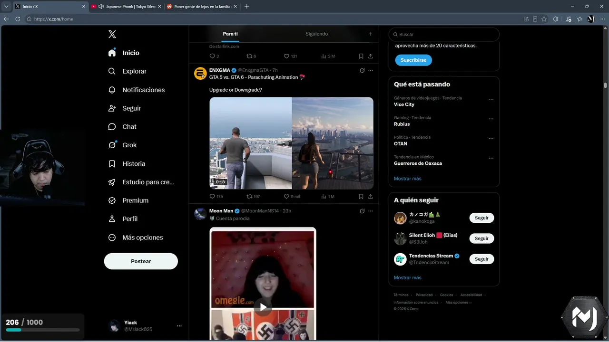The height and width of the screenshot is (342, 609).
Task: Open a new browser tab
Action: click(246, 7)
